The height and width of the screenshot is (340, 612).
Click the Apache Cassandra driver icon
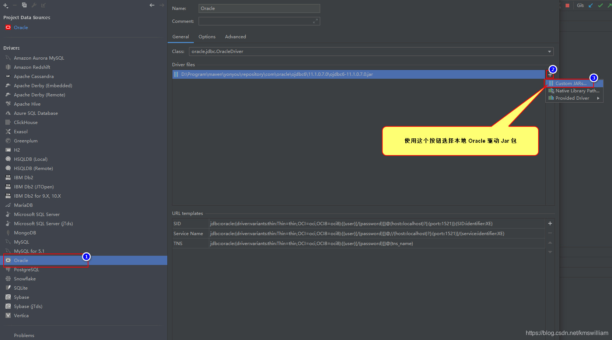pyautogui.click(x=8, y=76)
